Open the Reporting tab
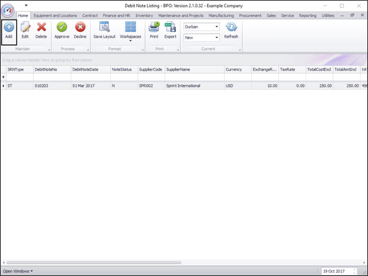This screenshot has width=368, height=276. pyautogui.click(x=308, y=15)
